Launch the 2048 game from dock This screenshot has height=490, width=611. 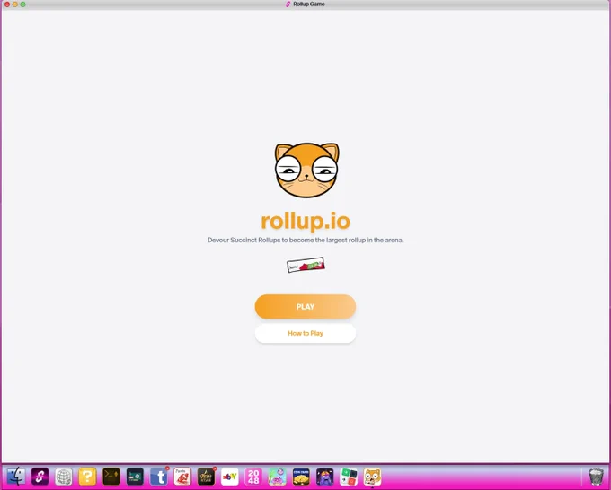253,477
